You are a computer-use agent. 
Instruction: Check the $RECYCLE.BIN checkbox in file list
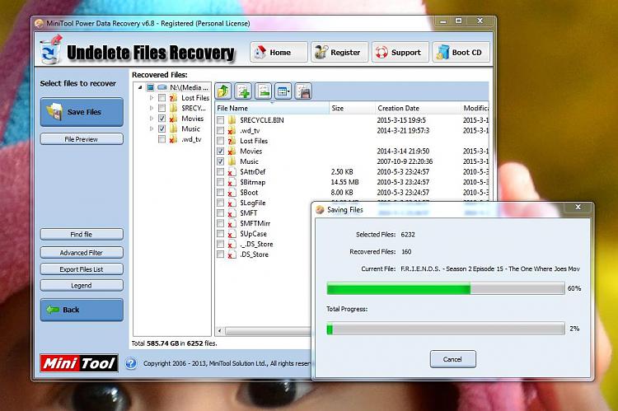pyautogui.click(x=220, y=120)
